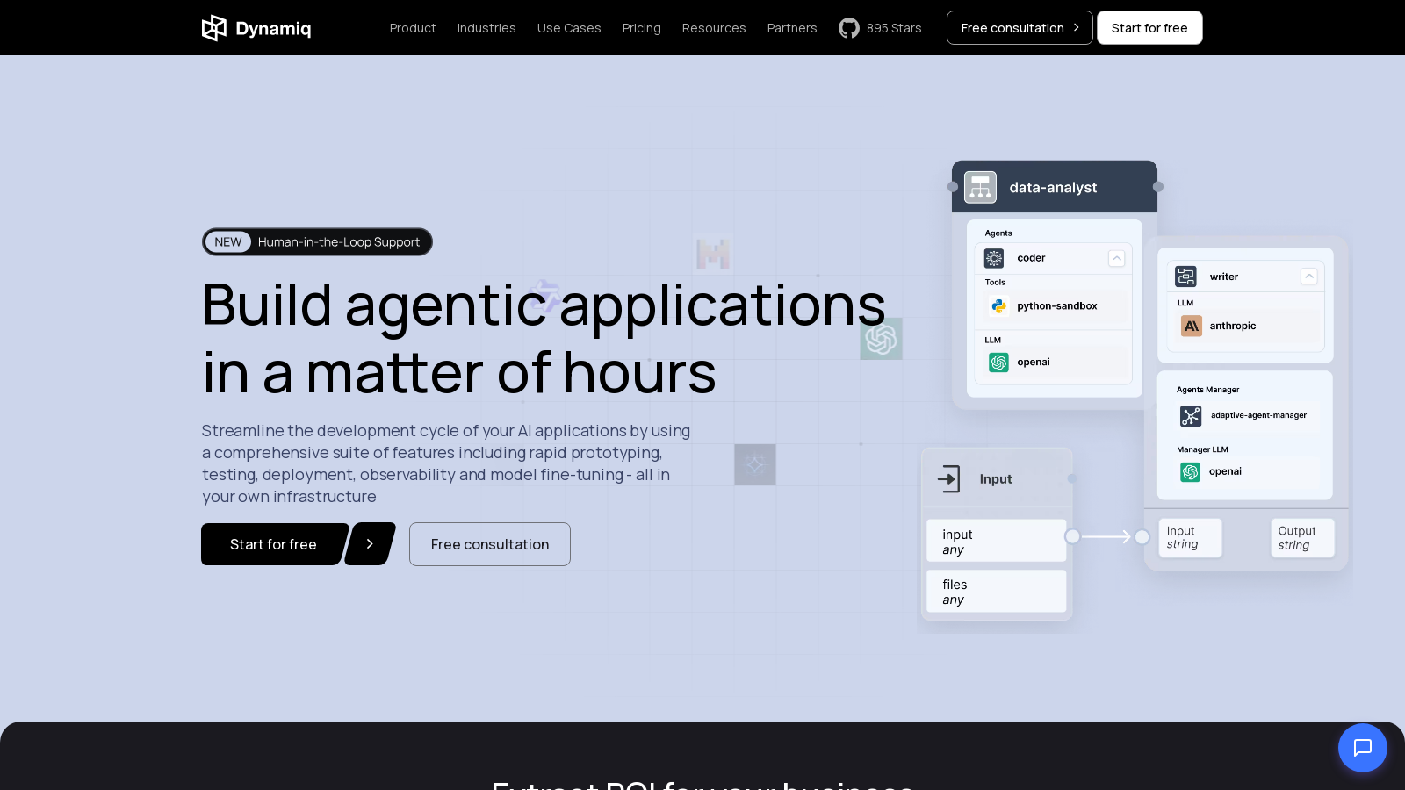The height and width of the screenshot is (790, 1405).
Task: Click the GitHub icon in the navbar
Action: (x=848, y=28)
